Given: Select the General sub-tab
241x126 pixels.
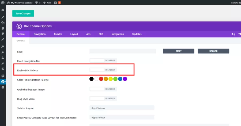Looking at the screenshot, I should (21, 40).
